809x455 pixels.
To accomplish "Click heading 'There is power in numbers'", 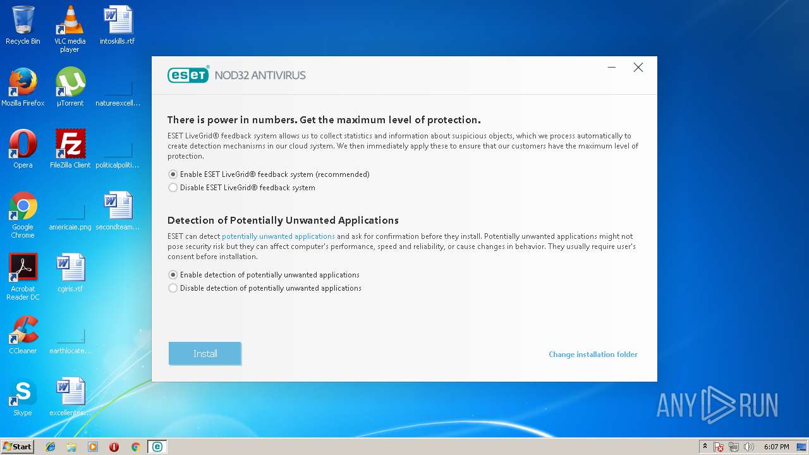I will (324, 120).
